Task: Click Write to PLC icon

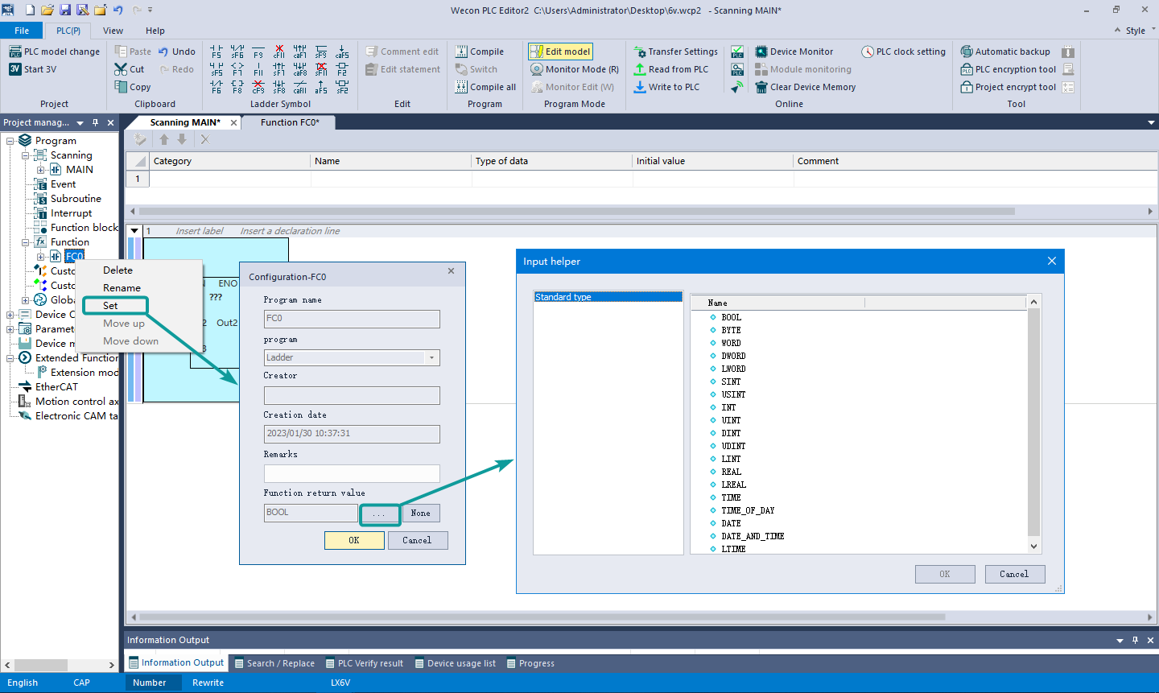Action: [640, 87]
